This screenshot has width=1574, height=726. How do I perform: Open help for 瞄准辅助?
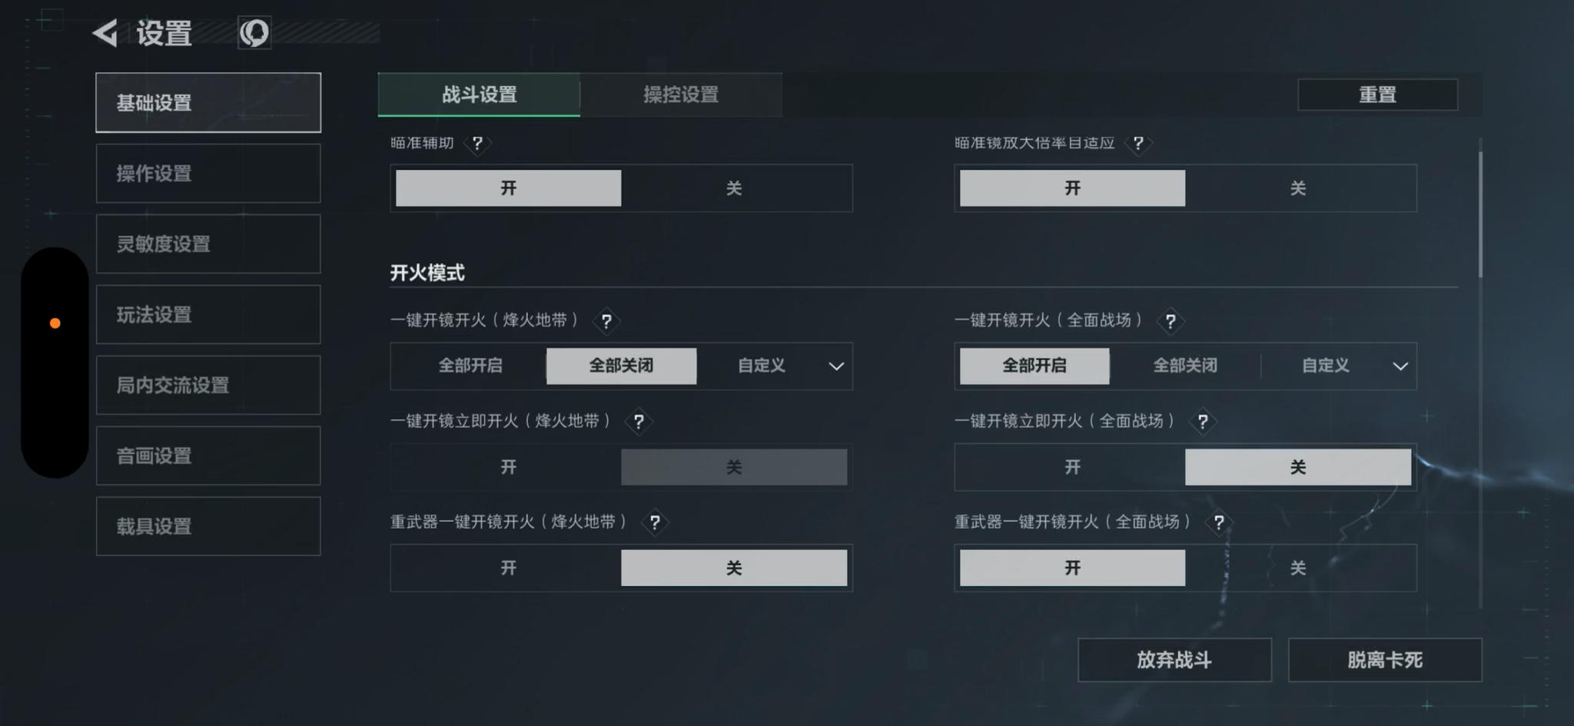coord(477,143)
